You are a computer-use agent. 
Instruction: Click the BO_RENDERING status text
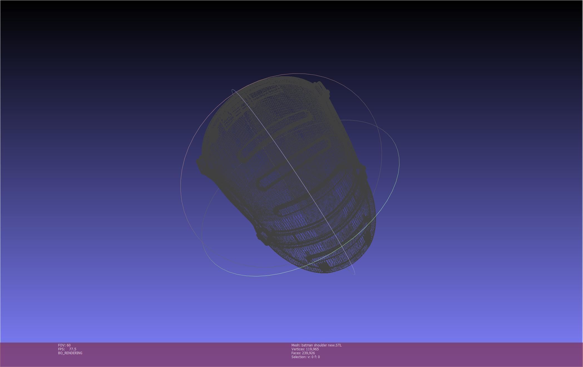[70, 353]
